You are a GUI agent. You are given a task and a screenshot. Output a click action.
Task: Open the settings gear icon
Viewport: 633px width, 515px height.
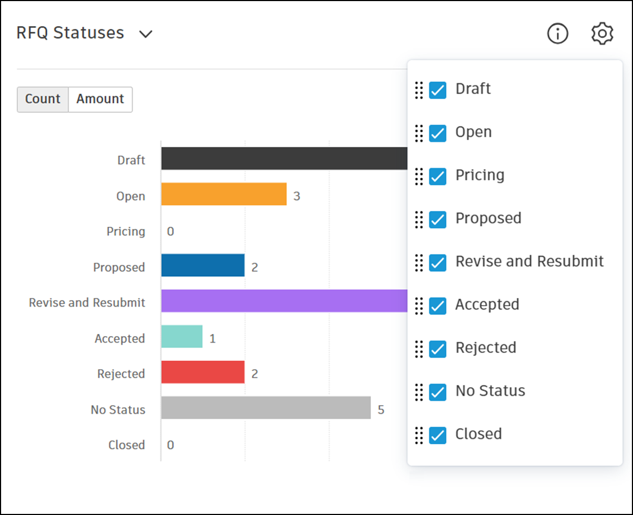tap(602, 34)
